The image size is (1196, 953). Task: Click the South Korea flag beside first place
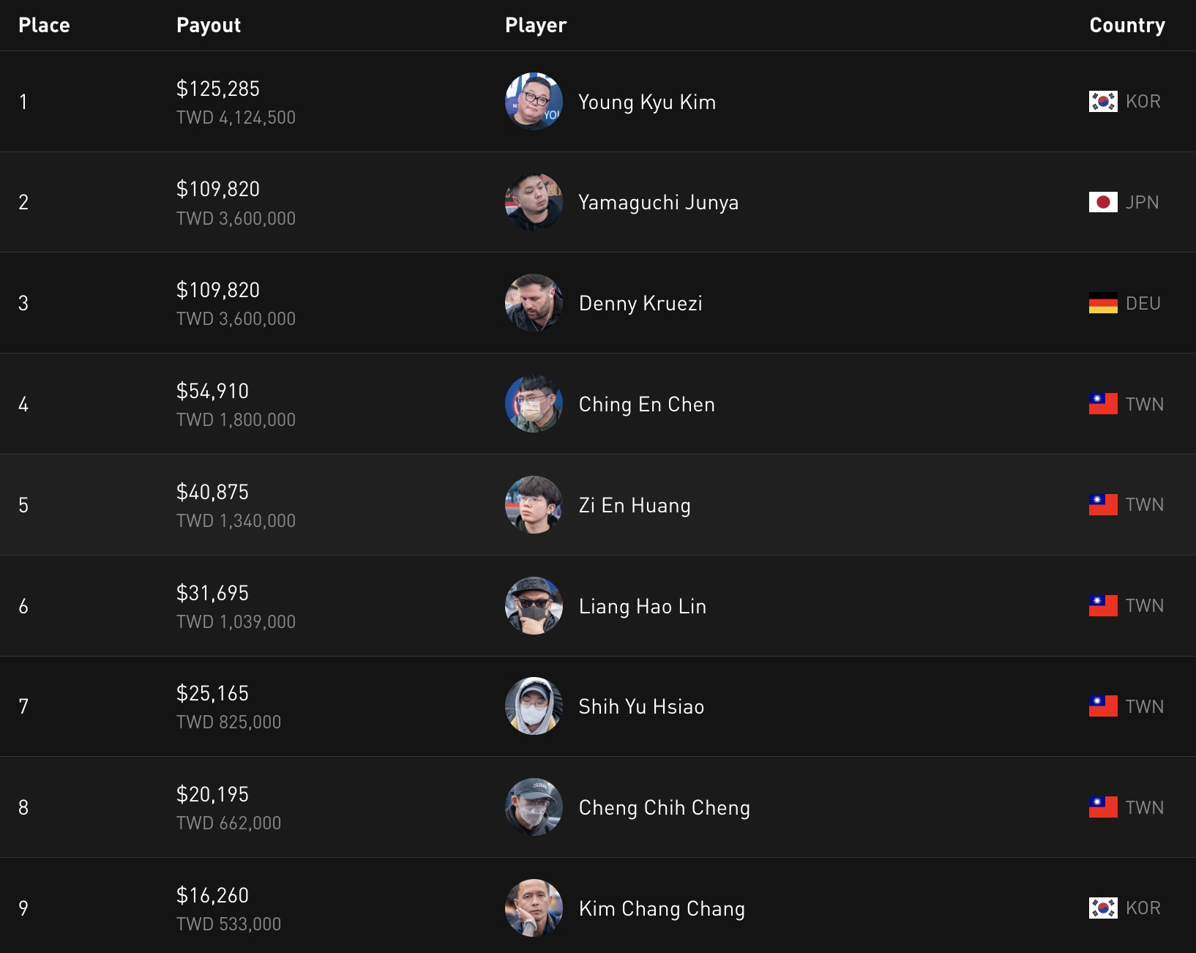point(1102,101)
